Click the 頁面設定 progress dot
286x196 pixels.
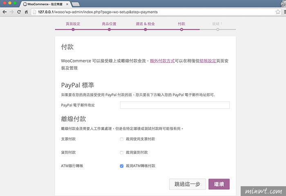73,29
